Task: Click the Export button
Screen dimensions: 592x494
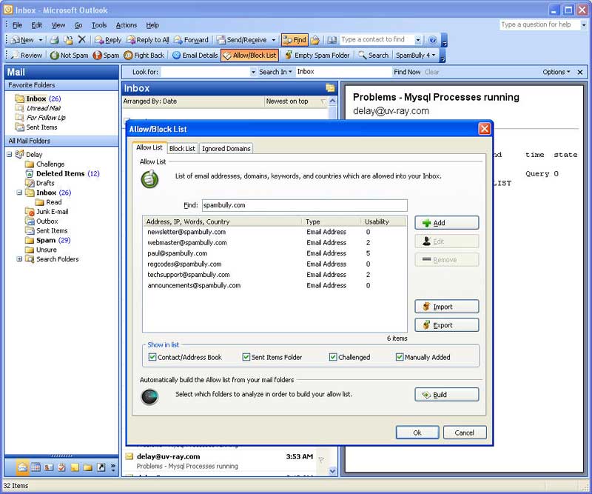Action: click(447, 325)
